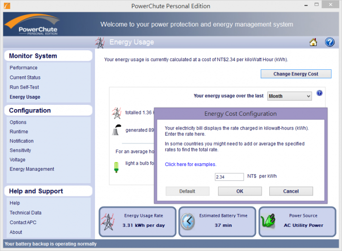This screenshot has width=342, height=251.
Task: Click the smokestack icon beside 'generated'
Action: 116,130
